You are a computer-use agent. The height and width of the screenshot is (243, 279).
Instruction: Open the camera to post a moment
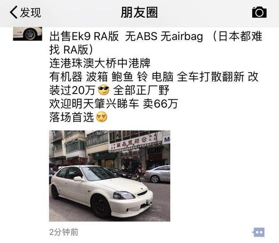click(259, 12)
